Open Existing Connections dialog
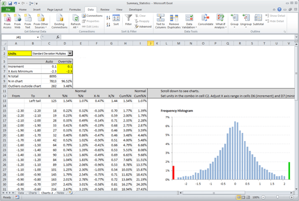Screen dimensions: 299x201 click(59, 21)
